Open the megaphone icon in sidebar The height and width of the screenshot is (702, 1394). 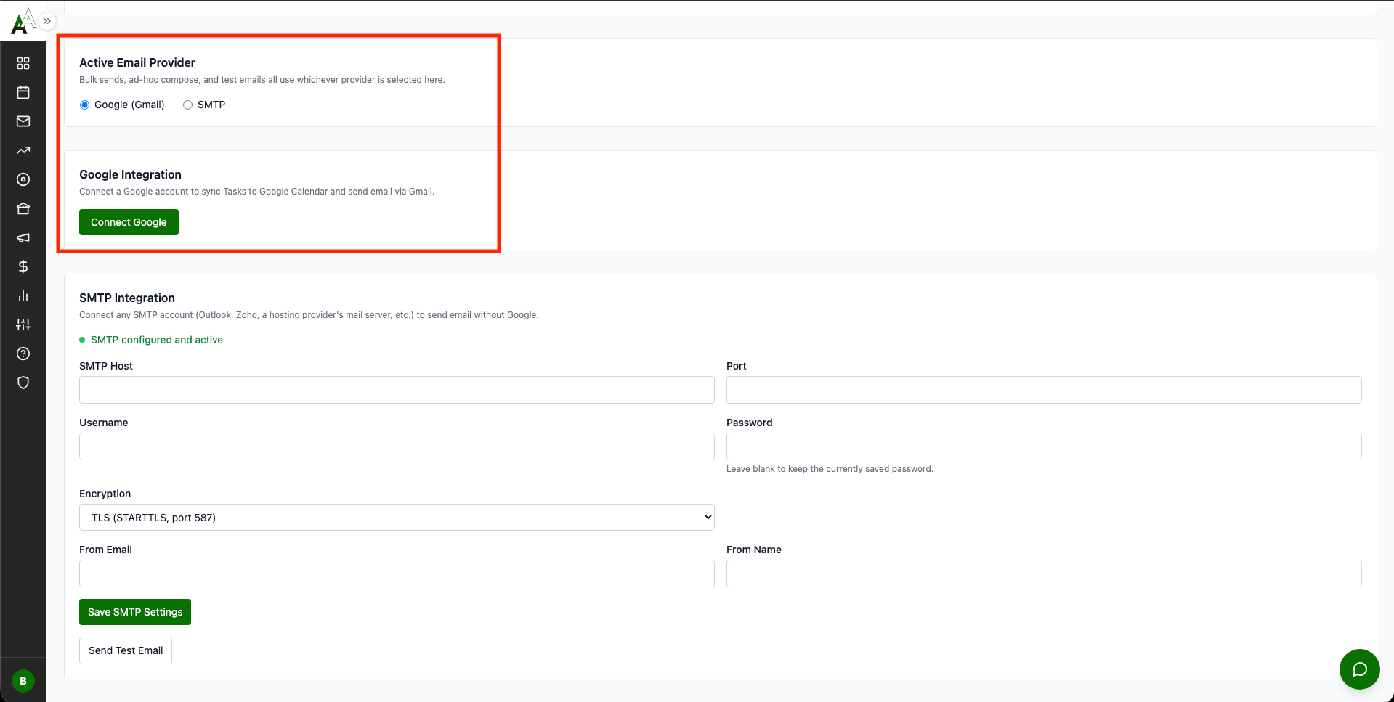click(x=23, y=237)
